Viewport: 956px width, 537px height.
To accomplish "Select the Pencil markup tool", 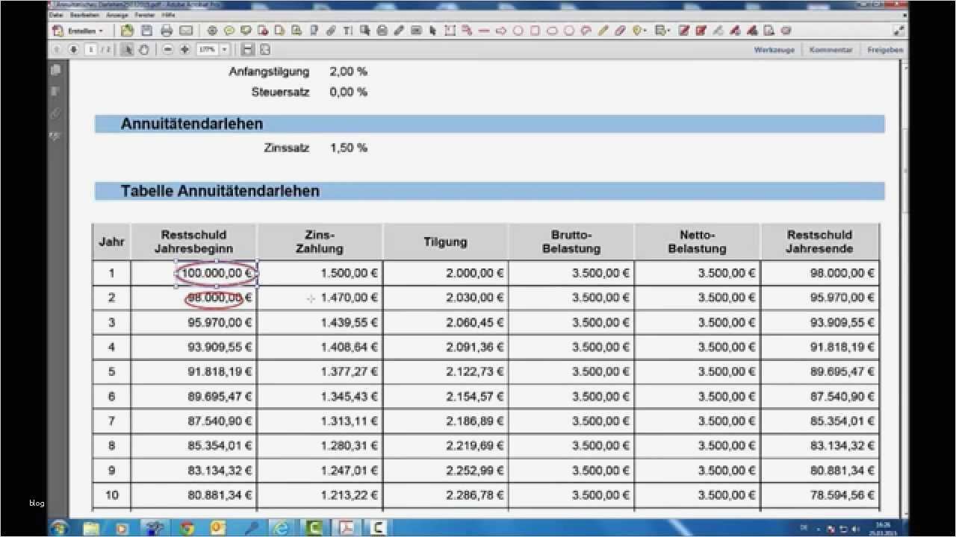I will pos(602,31).
